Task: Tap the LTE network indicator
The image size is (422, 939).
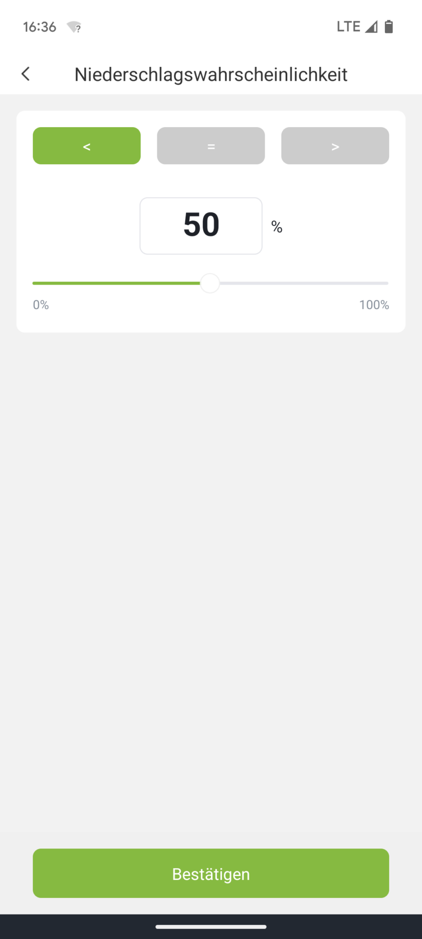Action: (x=349, y=26)
